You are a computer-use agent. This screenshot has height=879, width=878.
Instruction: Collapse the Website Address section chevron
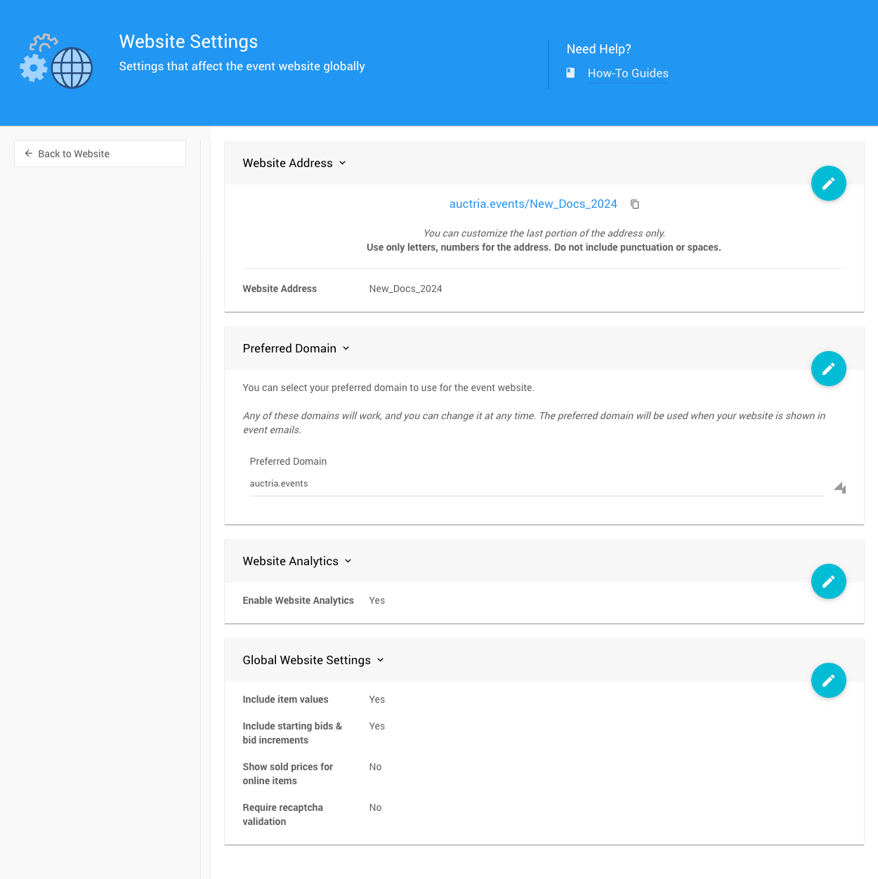tap(343, 163)
